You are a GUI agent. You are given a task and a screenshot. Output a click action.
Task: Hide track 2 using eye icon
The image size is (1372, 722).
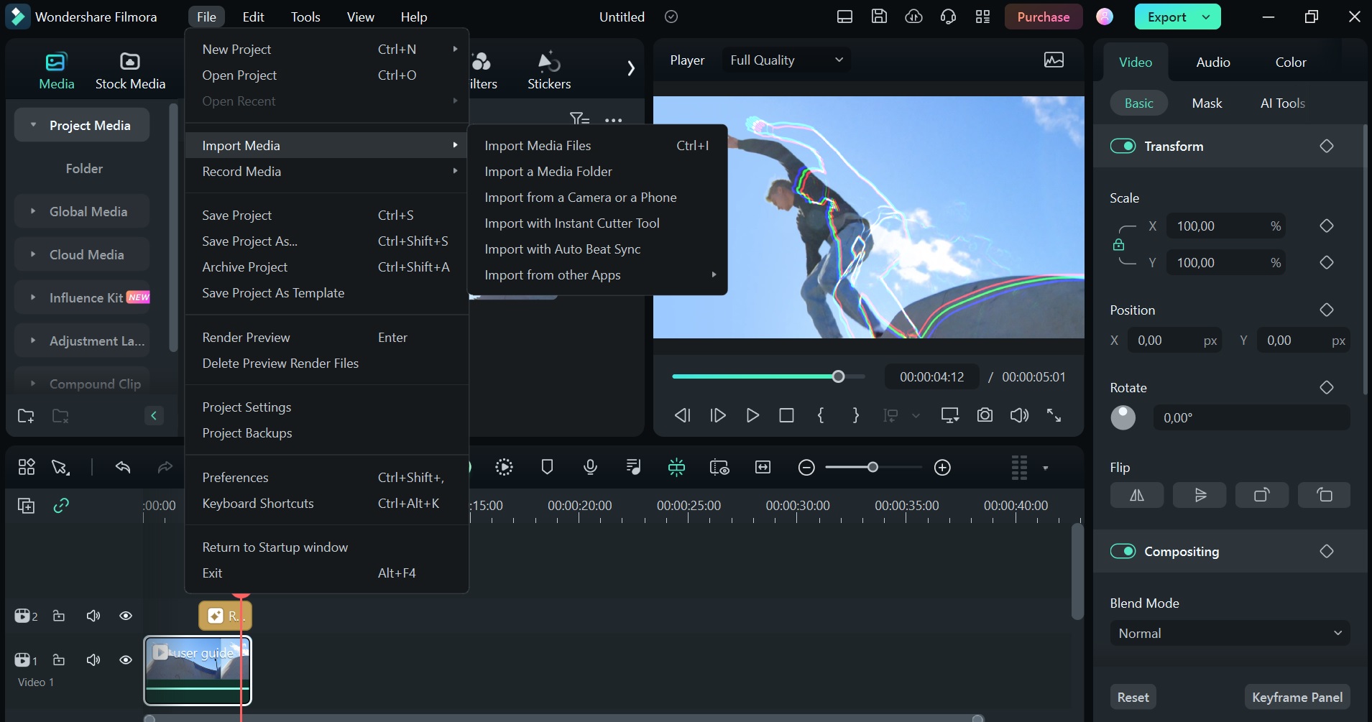126,616
